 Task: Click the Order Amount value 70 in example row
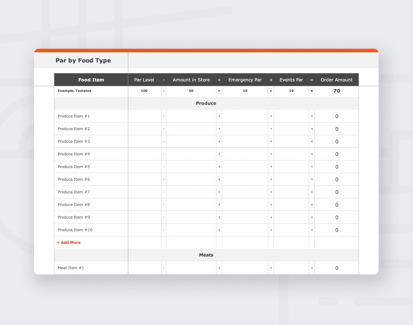point(336,91)
